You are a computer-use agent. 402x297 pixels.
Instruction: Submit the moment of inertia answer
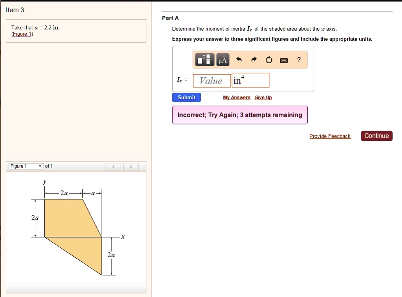pyautogui.click(x=186, y=97)
